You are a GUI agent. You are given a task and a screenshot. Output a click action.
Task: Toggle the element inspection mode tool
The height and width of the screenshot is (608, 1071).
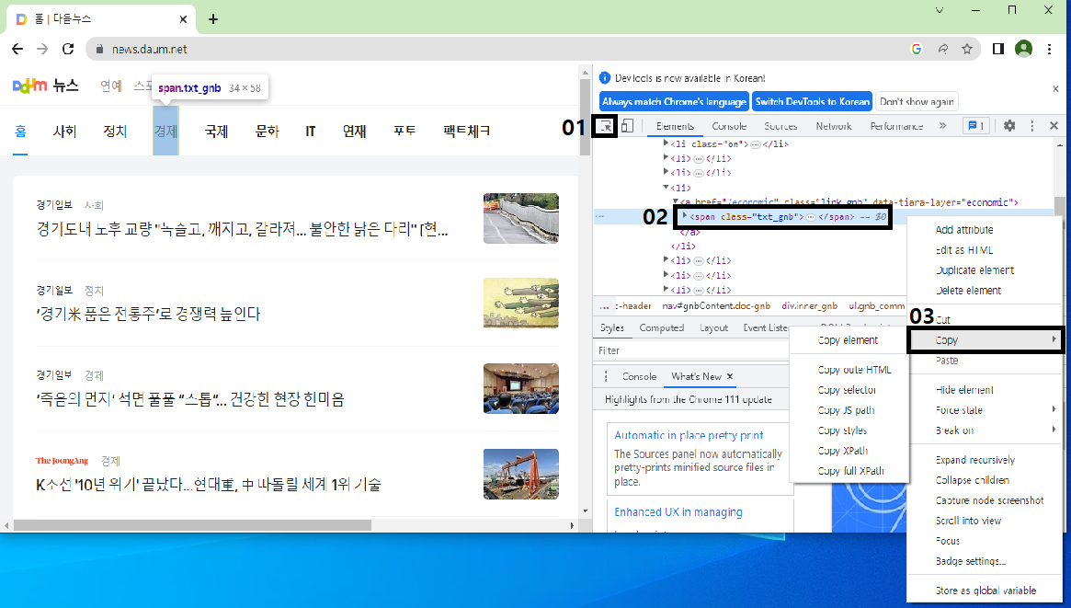[605, 126]
